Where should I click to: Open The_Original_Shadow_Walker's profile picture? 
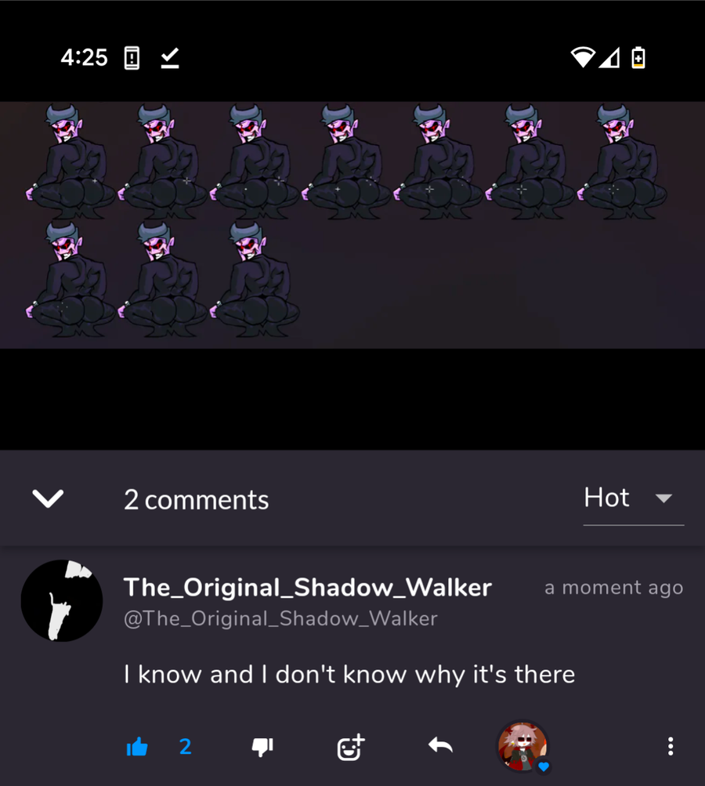[x=62, y=600]
